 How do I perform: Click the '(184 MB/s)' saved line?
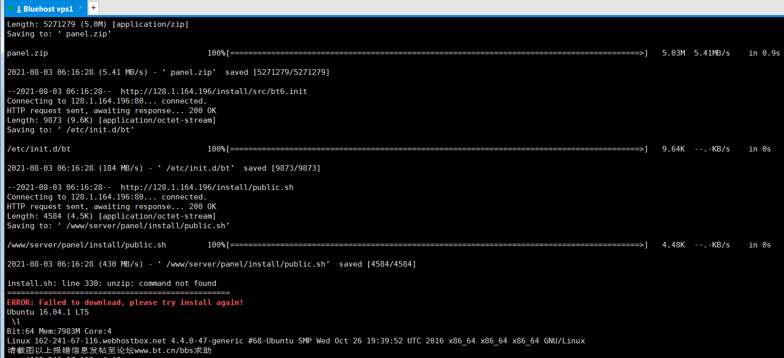click(164, 168)
